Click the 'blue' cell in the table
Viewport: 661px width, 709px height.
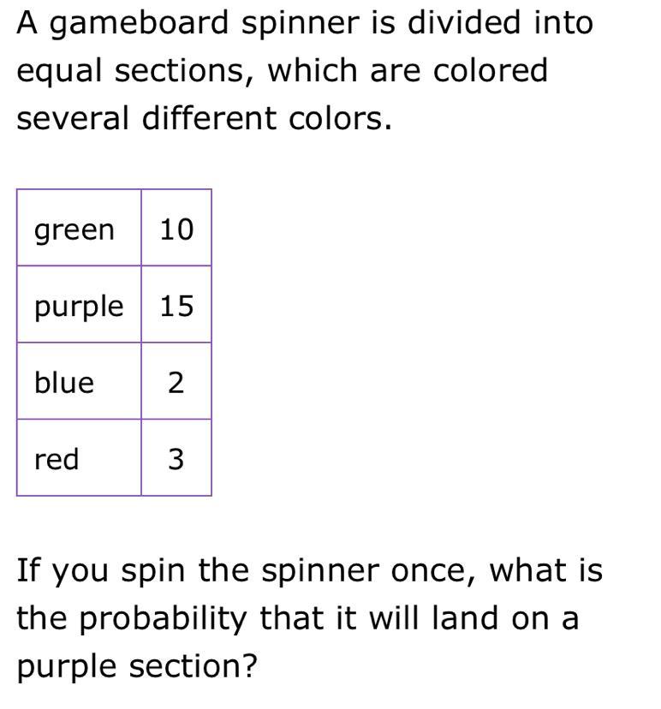tap(79, 381)
